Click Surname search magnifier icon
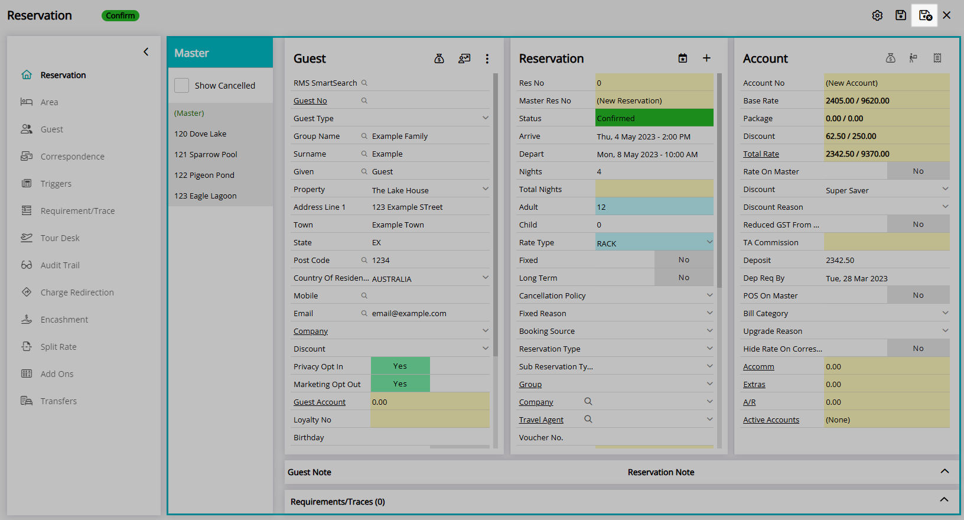 tap(364, 154)
